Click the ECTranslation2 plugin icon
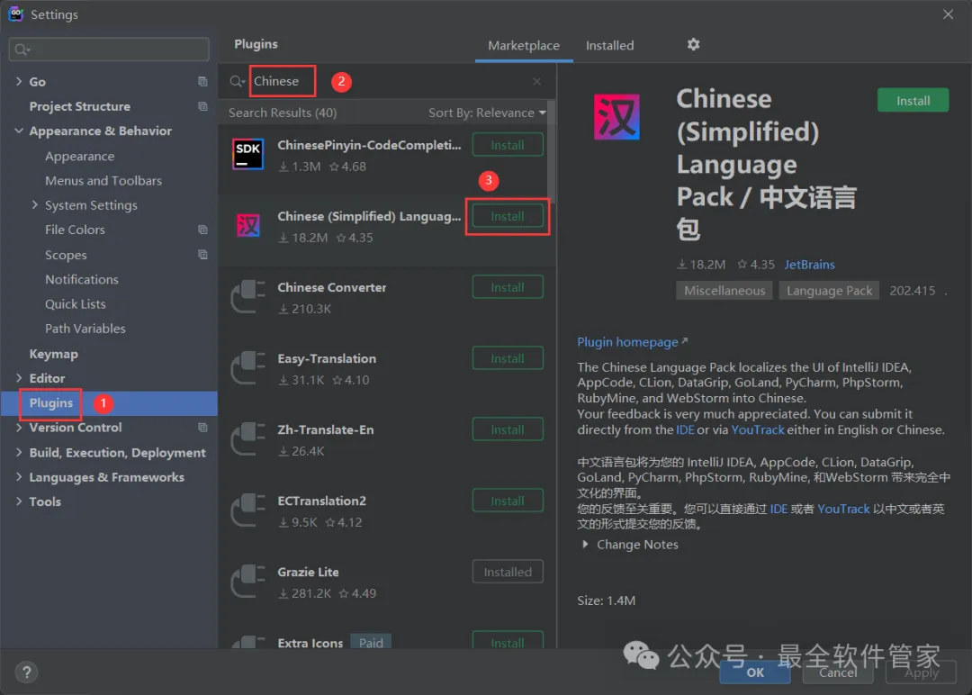This screenshot has width=972, height=695. coord(248,510)
